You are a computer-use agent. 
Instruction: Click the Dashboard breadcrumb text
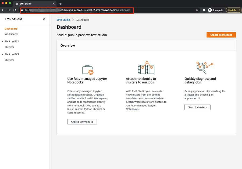(x=83, y=20)
